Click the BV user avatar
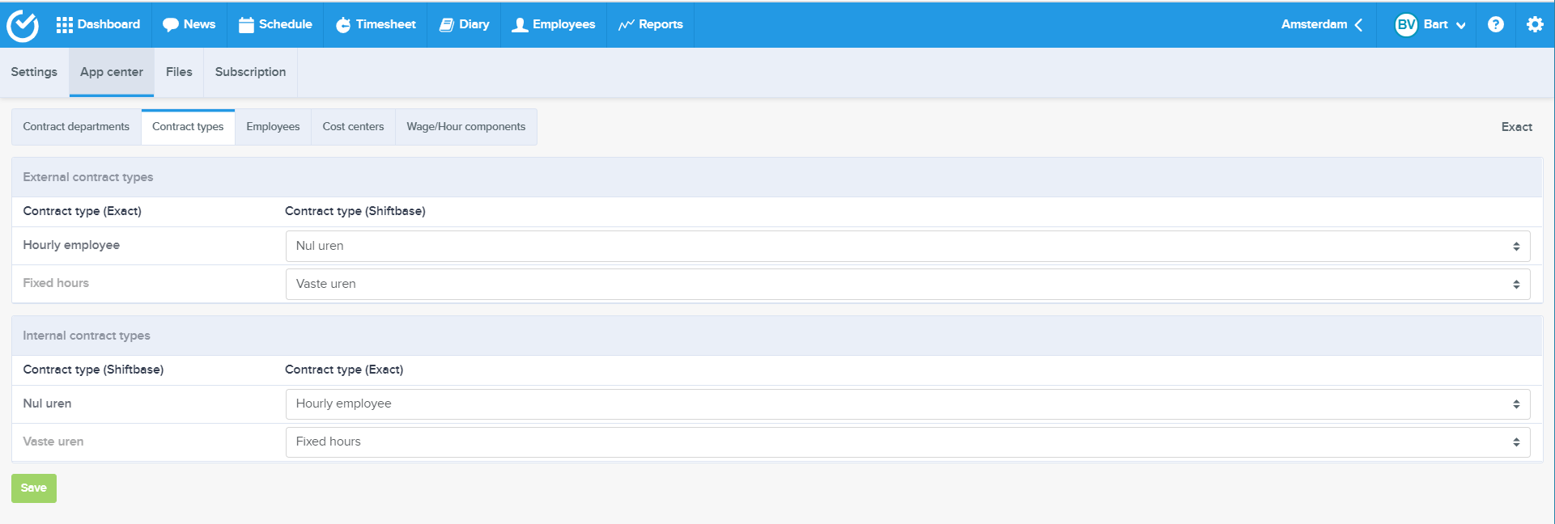1555x524 pixels. [1407, 24]
